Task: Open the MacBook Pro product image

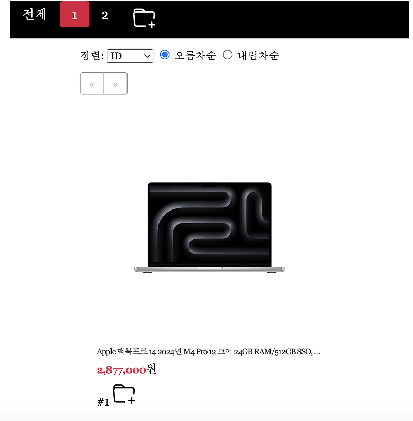Action: (x=209, y=228)
